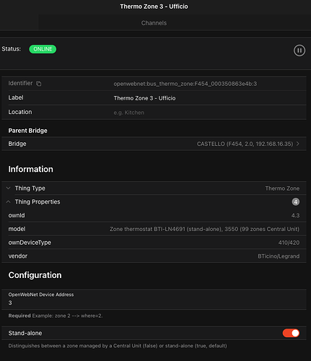Click the Information heading

pyautogui.click(x=31, y=169)
